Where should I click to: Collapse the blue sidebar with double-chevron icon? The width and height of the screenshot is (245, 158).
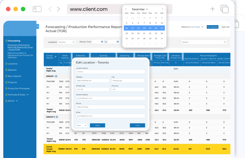pos(38,26)
